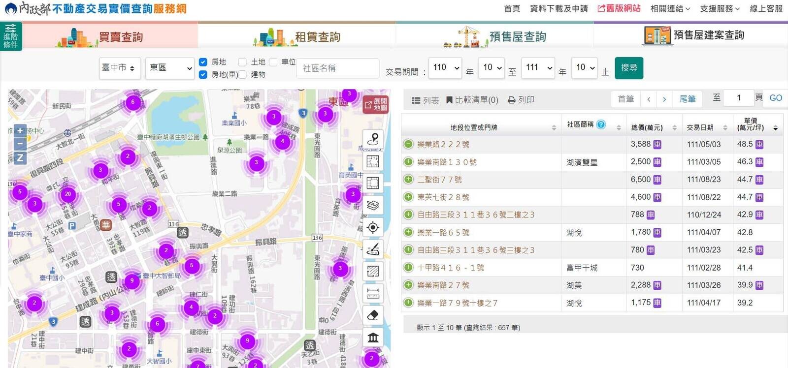
Task: Sort by 總價(萬元) column header
Action: (x=654, y=127)
